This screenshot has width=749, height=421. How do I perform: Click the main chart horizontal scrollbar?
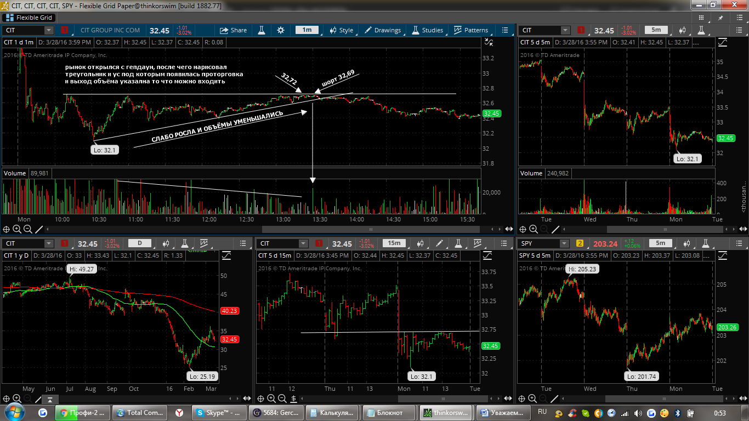click(371, 229)
